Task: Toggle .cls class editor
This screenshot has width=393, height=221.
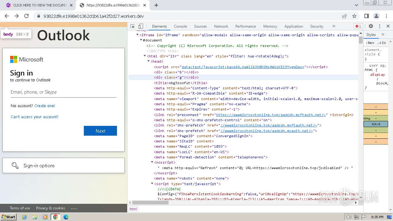Action: [x=382, y=43]
